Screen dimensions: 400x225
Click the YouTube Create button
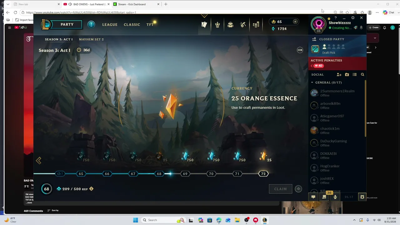[374, 27]
